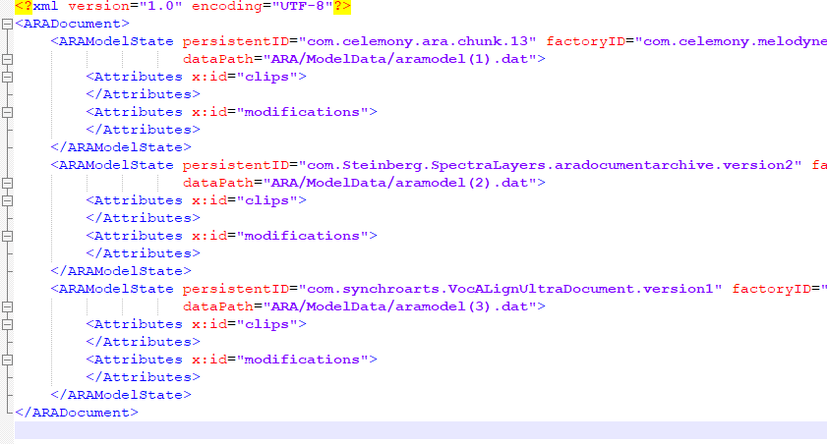This screenshot has width=827, height=444.
Task: Click the highlighted "?>" closing of XML declaration
Action: pyautogui.click(x=342, y=6)
